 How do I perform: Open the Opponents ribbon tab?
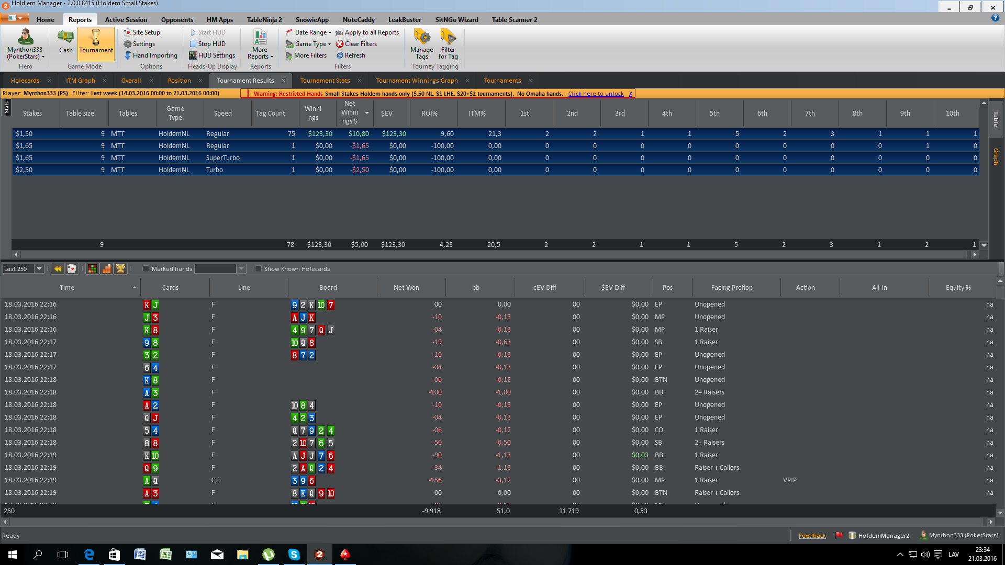pos(177,20)
